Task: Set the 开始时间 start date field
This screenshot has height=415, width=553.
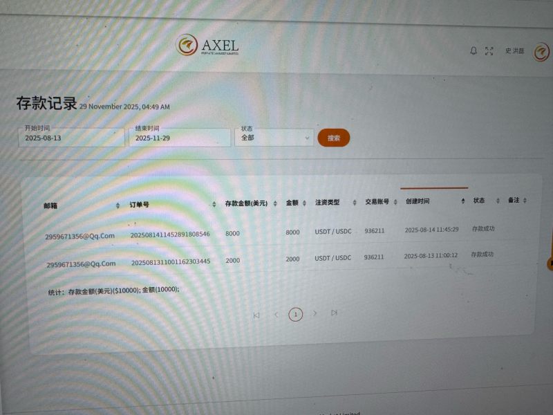Action: [71, 137]
